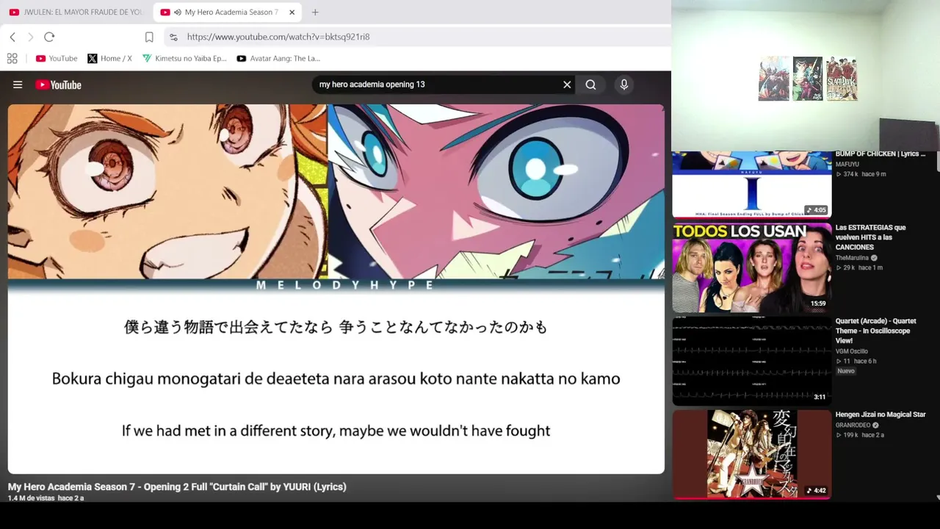
Task: Go back to the previous browser page
Action: pyautogui.click(x=12, y=37)
